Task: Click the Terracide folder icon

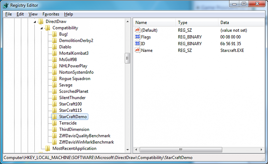Action: click(54, 123)
